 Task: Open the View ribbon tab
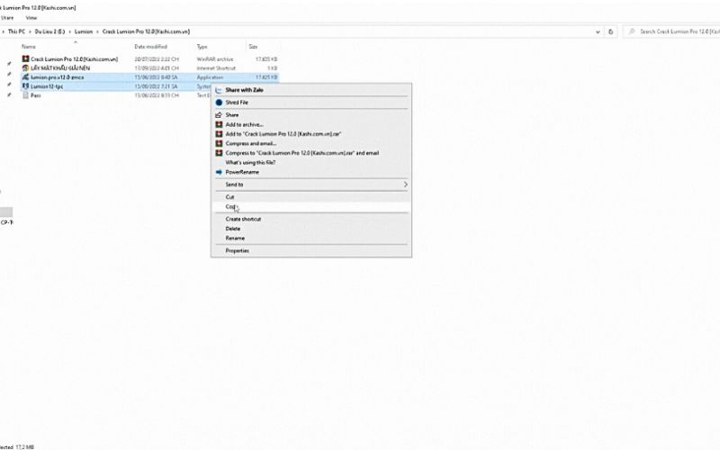tap(31, 18)
